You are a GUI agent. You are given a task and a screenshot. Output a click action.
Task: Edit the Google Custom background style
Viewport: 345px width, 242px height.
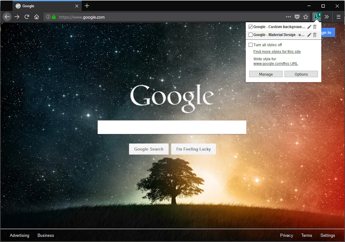coord(309,27)
